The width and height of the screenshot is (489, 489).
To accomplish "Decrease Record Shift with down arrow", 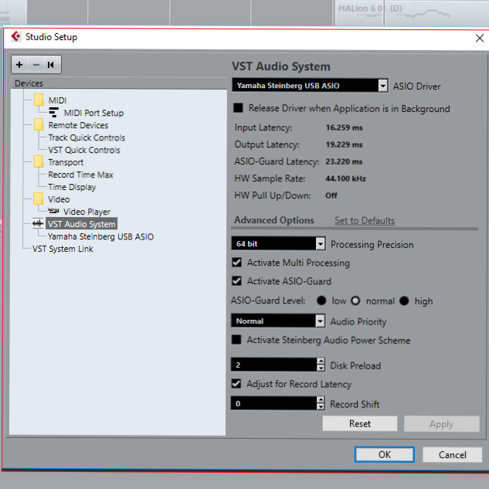I will (x=321, y=406).
